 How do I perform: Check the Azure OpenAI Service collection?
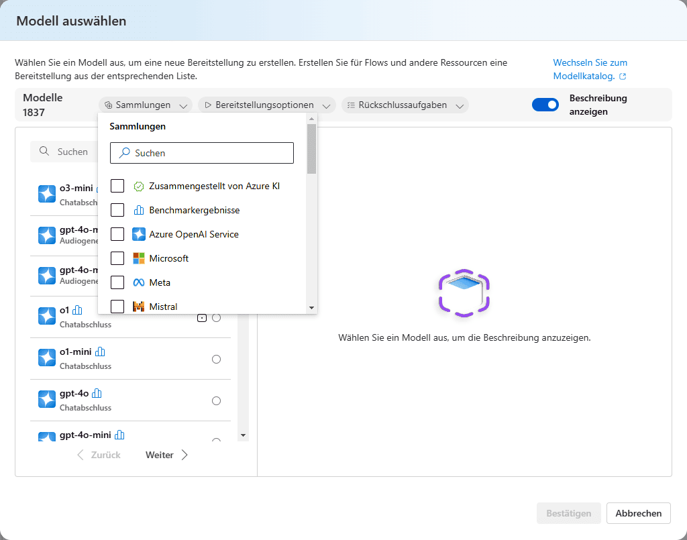coord(117,234)
